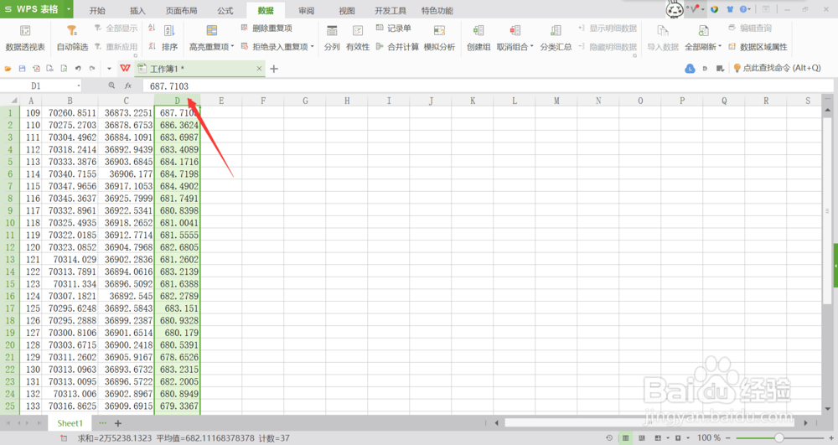The height and width of the screenshot is (445, 838).
Task: Open 有效性 data validation
Action: tap(358, 38)
